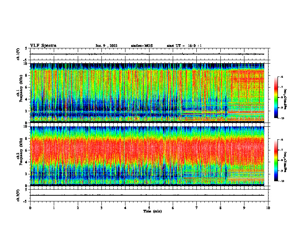Click the "2" kHz tick on ch.2 frequency axis
The height and width of the screenshot is (233, 302).
pyautogui.click(x=27, y=174)
